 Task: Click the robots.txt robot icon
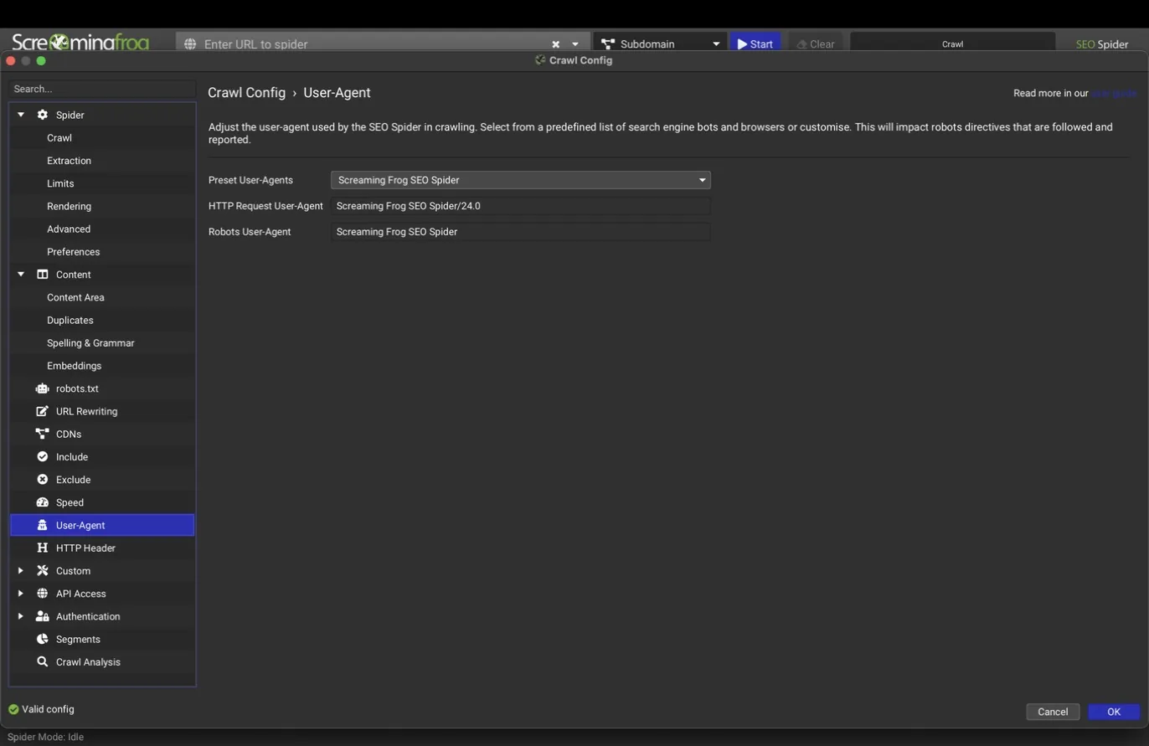tap(42, 388)
